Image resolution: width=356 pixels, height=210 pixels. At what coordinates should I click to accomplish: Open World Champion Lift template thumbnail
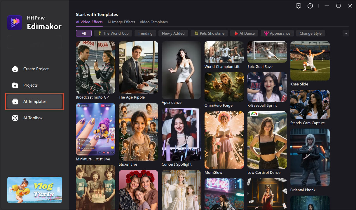click(x=224, y=52)
